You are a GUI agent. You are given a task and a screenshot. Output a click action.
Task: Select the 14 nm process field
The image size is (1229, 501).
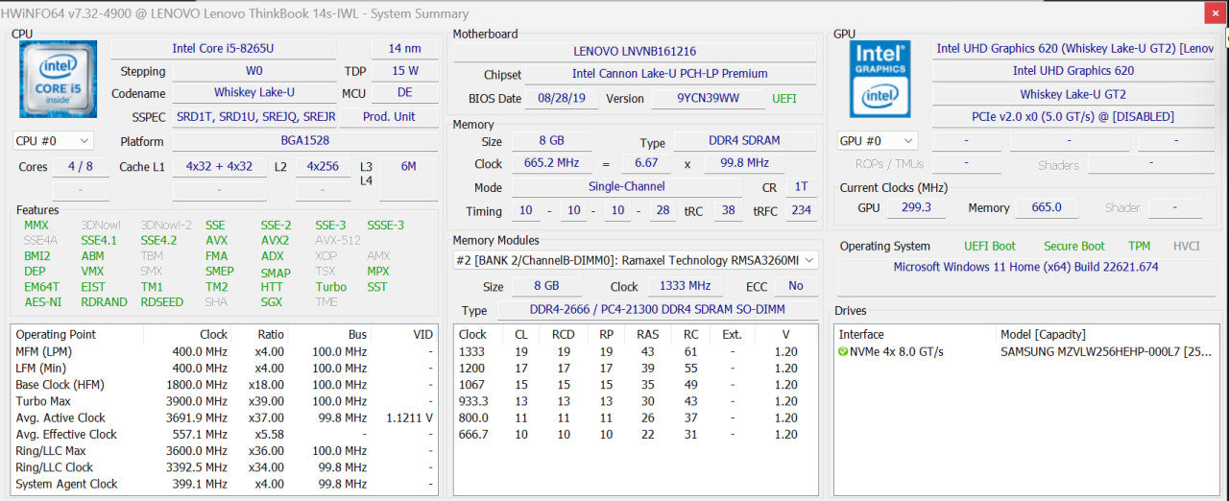coord(404,48)
